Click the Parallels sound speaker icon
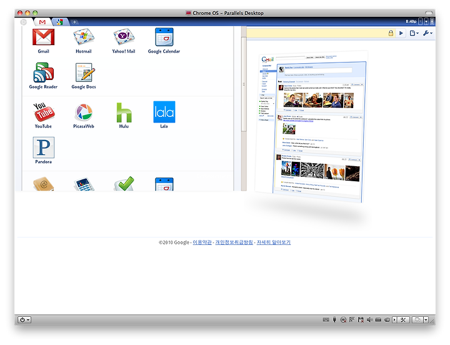Viewport: 450px width, 345px height. coord(369,320)
